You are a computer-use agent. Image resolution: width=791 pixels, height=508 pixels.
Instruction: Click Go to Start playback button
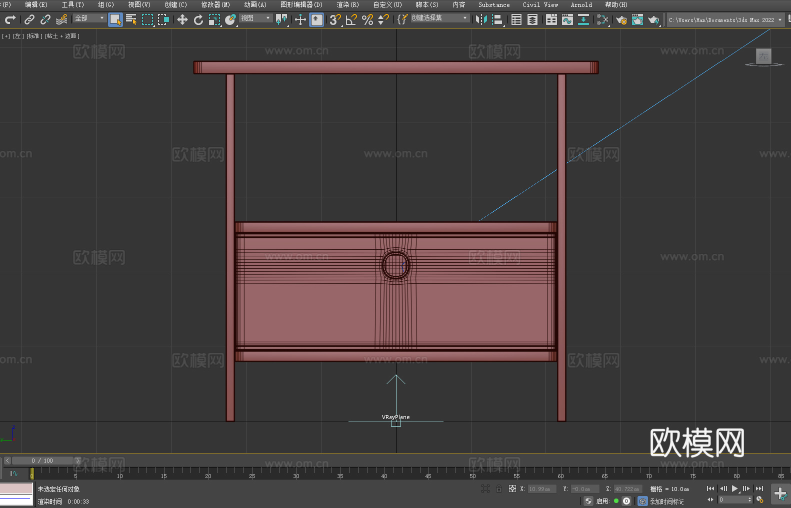click(x=710, y=489)
